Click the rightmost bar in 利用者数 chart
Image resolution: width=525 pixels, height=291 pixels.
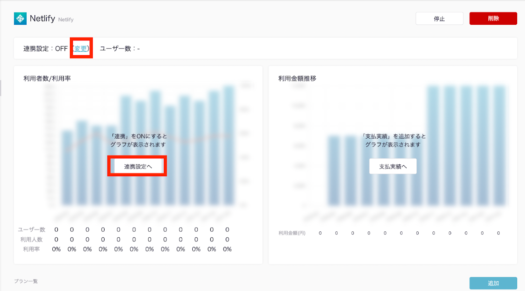[229, 145]
